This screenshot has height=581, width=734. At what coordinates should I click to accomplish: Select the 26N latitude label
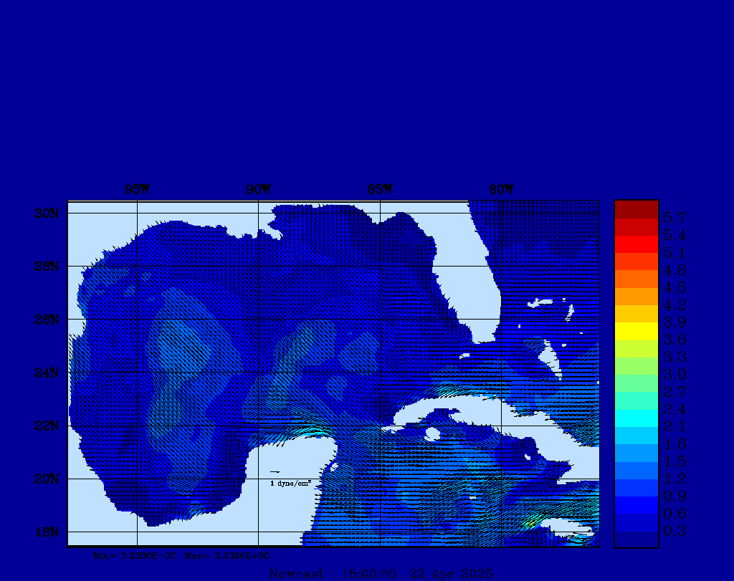coord(48,320)
